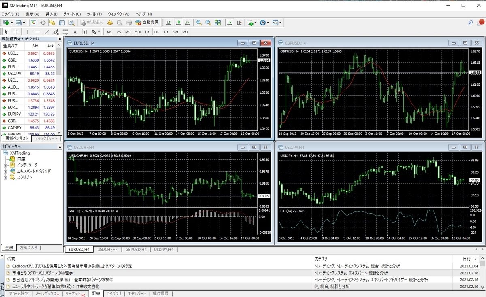
Task: Select the crosshair tool
Action: click(x=16, y=32)
